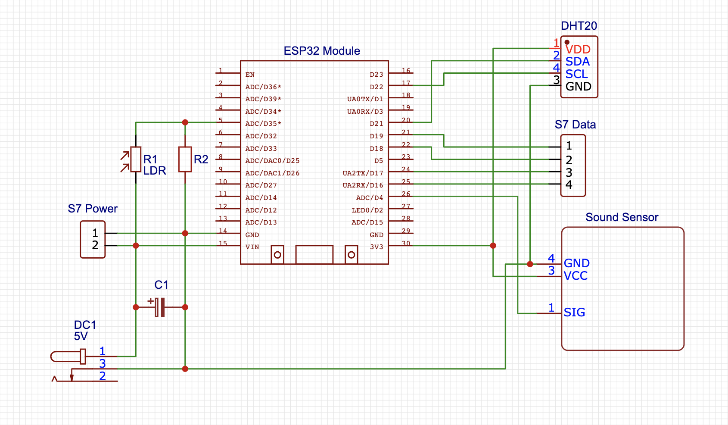Image resolution: width=728 pixels, height=425 pixels.
Task: Select the S7 Data connector box
Action: pos(573,166)
